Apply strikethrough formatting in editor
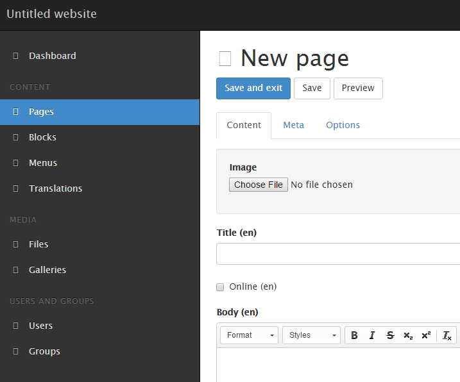This screenshot has width=460, height=382. click(x=390, y=335)
